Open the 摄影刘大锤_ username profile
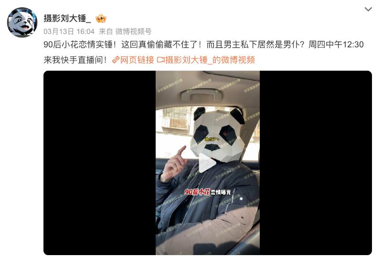 pos(67,19)
